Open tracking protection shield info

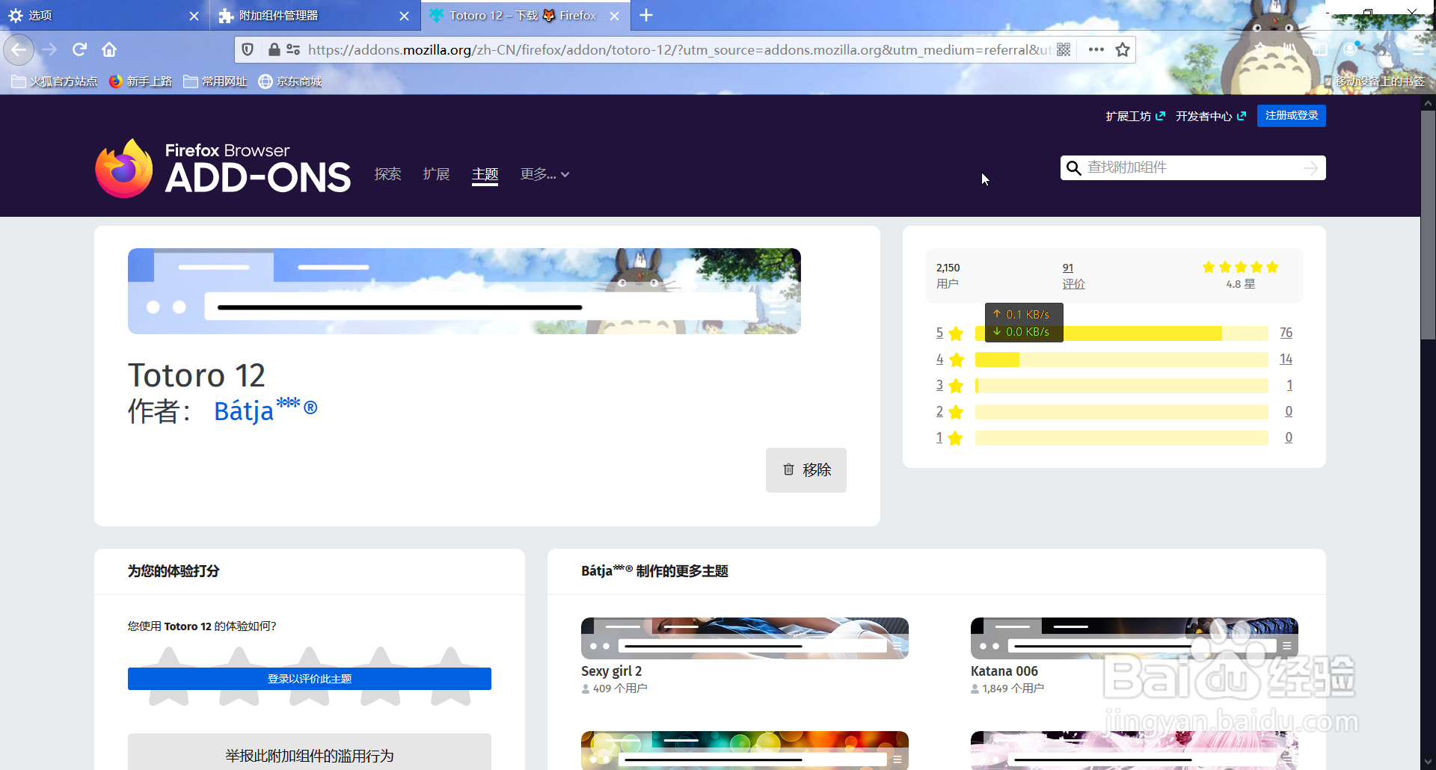(248, 49)
